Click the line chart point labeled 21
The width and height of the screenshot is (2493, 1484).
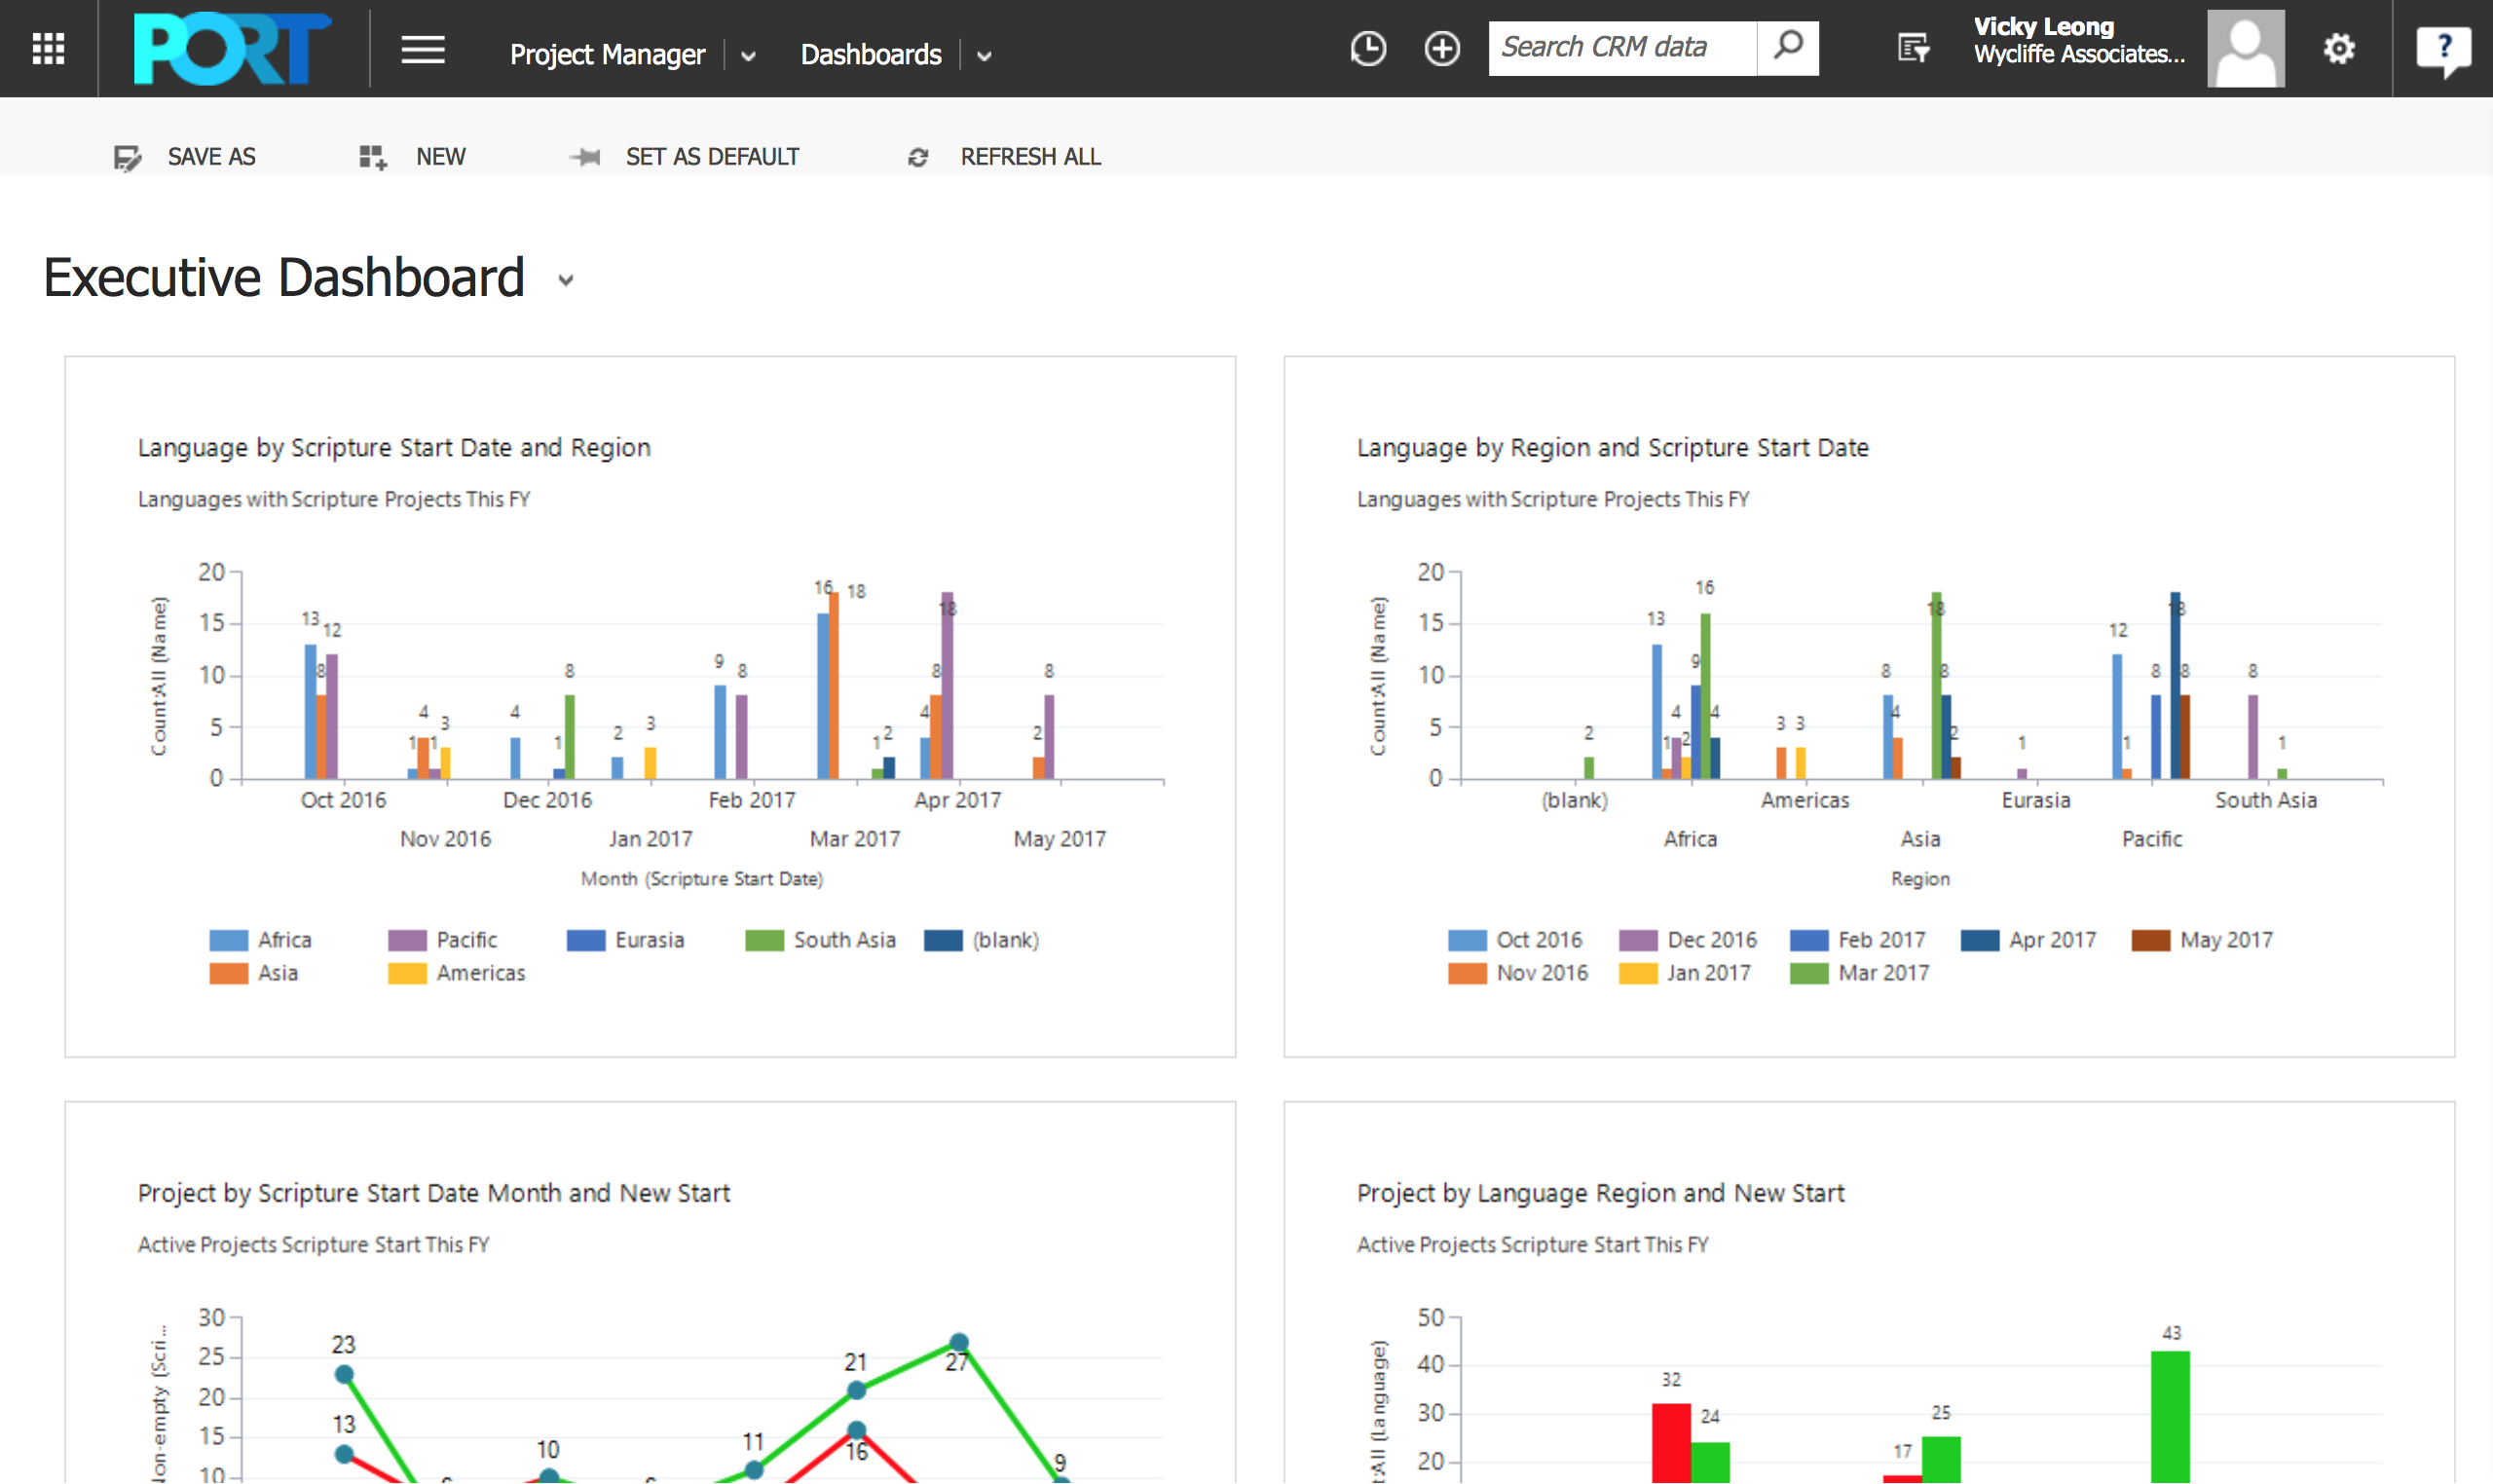click(856, 1390)
